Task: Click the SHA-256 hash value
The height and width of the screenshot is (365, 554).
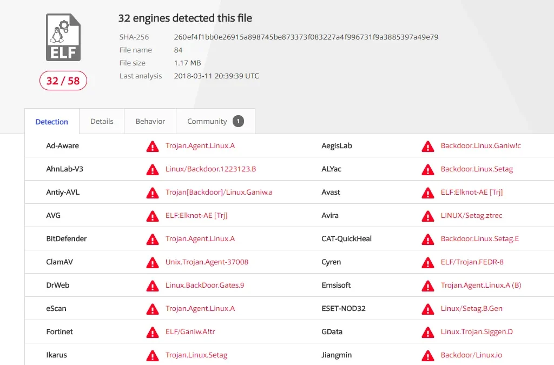Action: (x=306, y=37)
